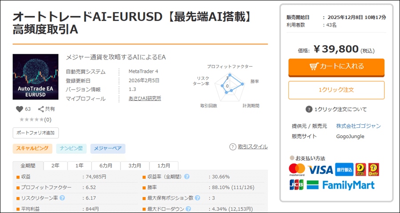Click help icon beside 最大ドローダウン

click(x=188, y=209)
